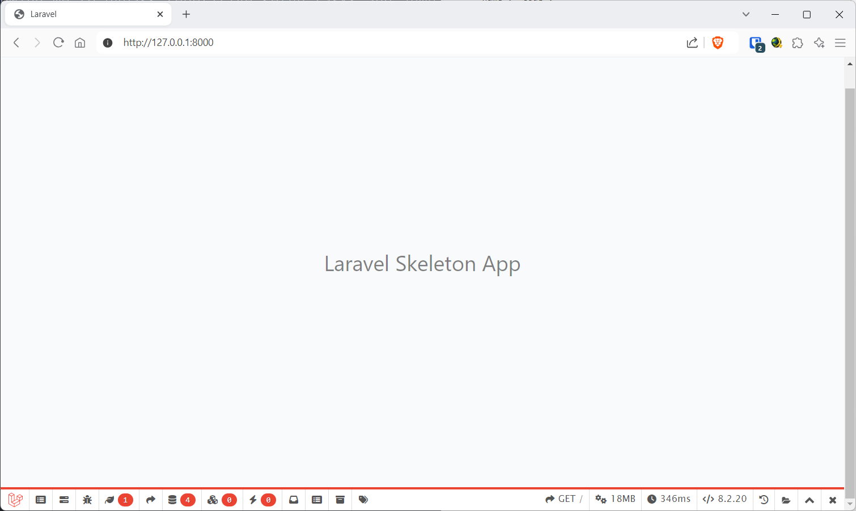This screenshot has height=511, width=856.
Task: Open stored requests with the folder icon
Action: tap(786, 500)
